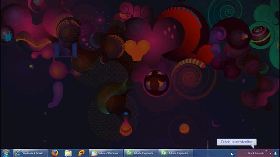
Task: Expand the Quick Launch double-chevron overflow
Action: coord(266,151)
